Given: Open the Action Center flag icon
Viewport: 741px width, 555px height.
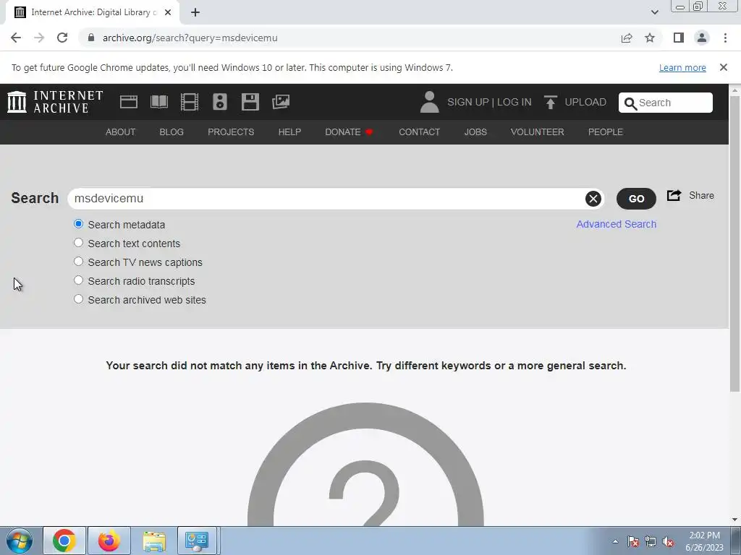Looking at the screenshot, I should tap(633, 541).
